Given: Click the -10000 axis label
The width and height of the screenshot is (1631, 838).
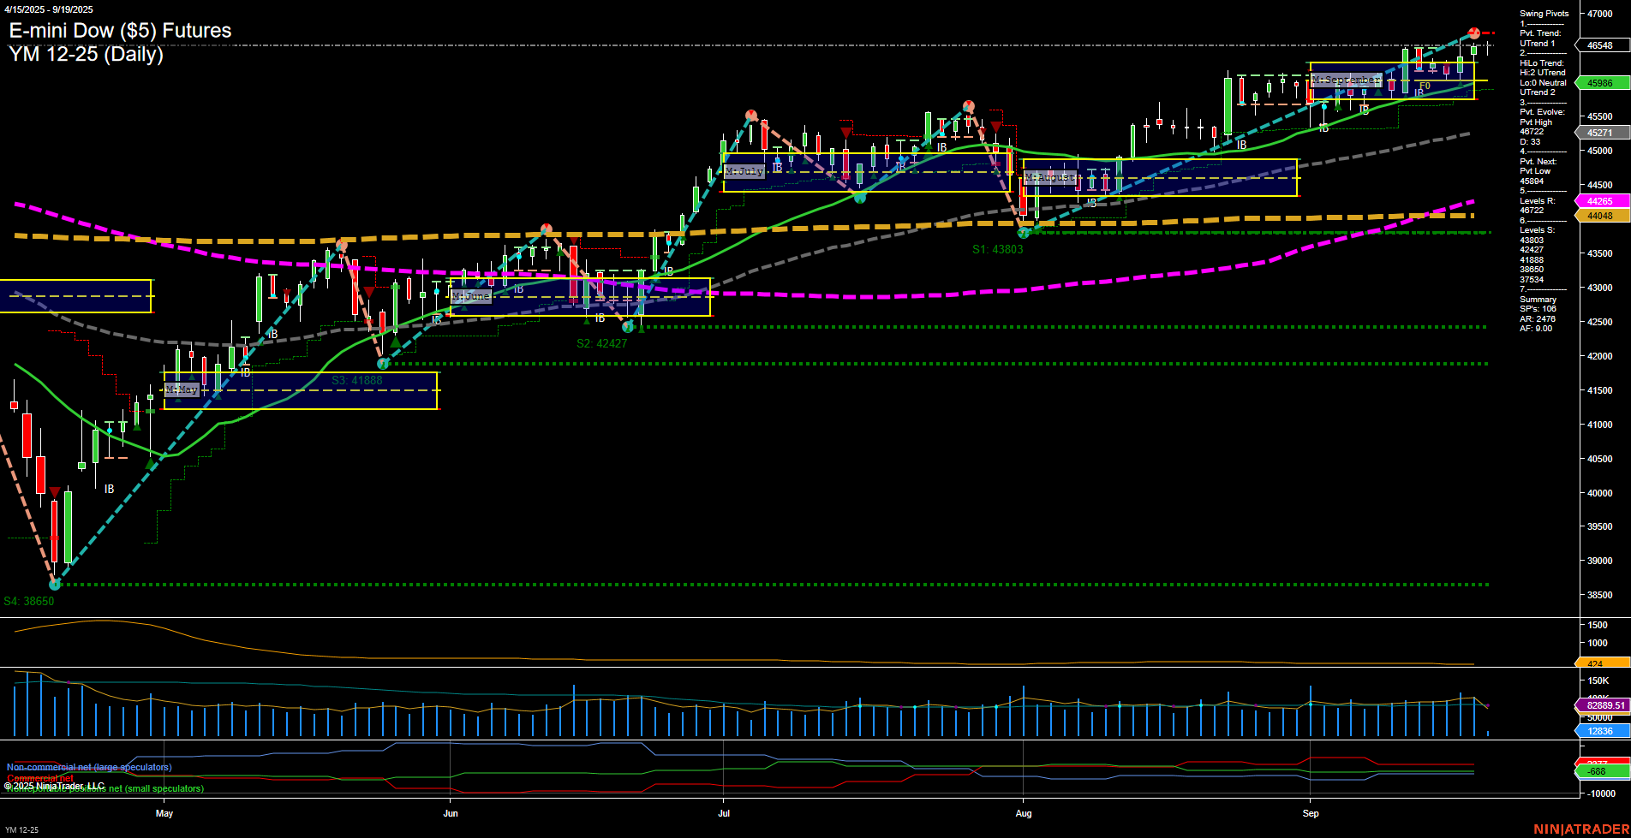Looking at the screenshot, I should [x=1600, y=793].
